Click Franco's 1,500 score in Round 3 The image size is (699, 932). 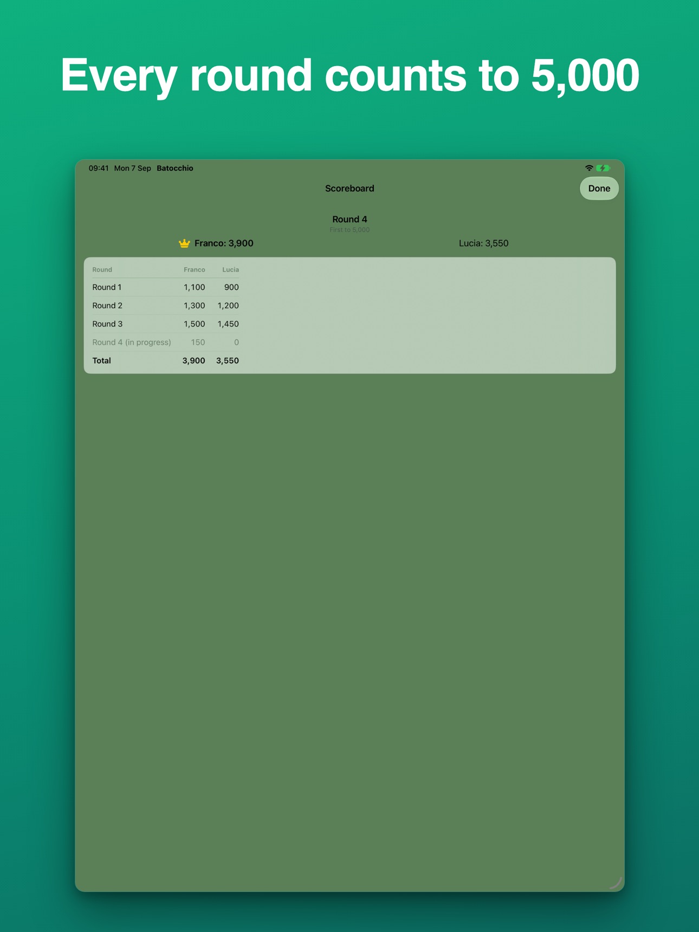click(x=194, y=324)
